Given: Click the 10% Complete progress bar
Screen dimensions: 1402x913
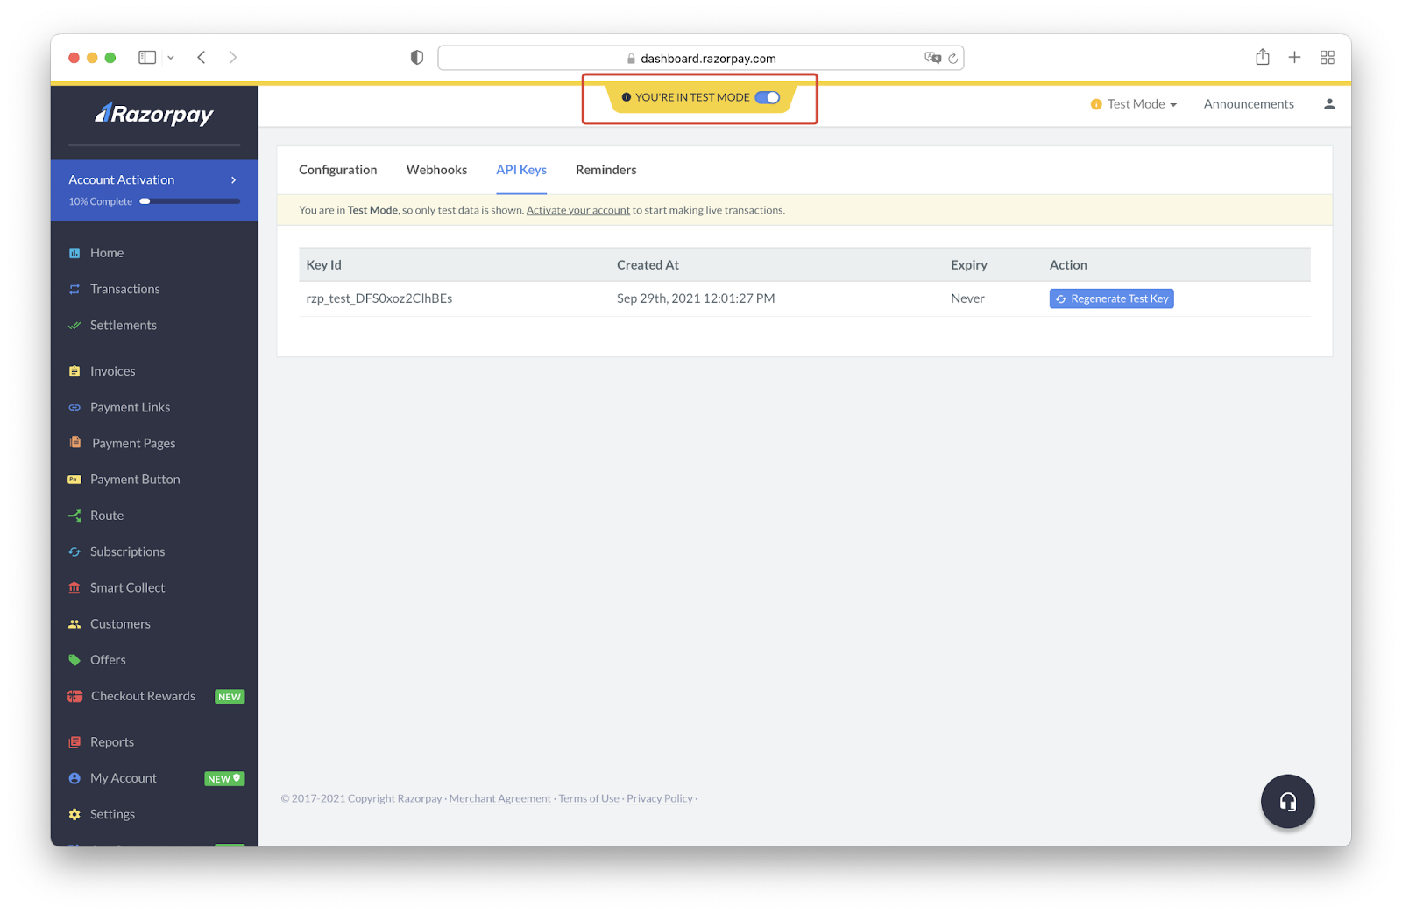Looking at the screenshot, I should [x=189, y=201].
